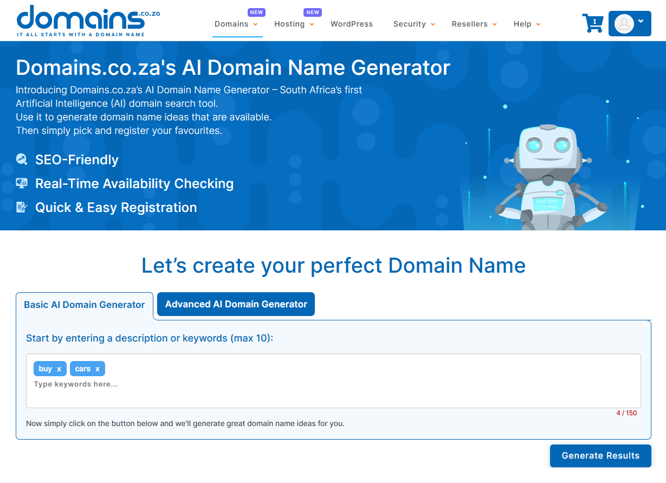Viewport: 666px width, 483px height.
Task: Click 'Quick & Easy Registration' text
Action: 116,208
